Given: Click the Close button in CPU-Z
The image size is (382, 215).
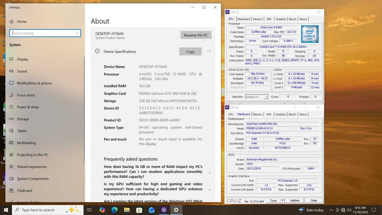Looking at the screenshot, I should [x=314, y=200].
